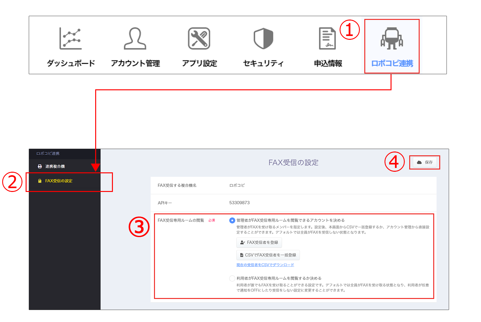Open the アプリ設定 wrench icon
The image size is (481, 322).
coord(199,39)
